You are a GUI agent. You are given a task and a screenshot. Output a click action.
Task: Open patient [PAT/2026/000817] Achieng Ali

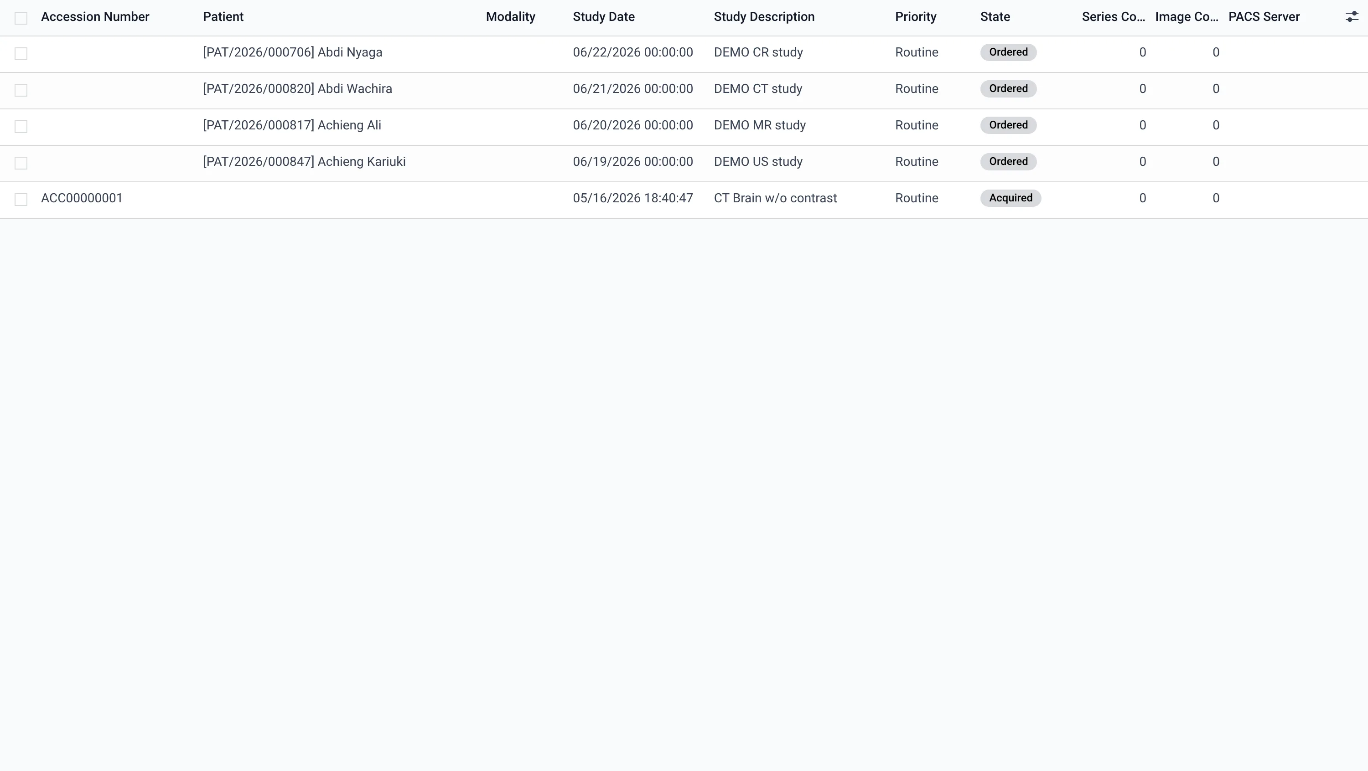[x=291, y=125]
